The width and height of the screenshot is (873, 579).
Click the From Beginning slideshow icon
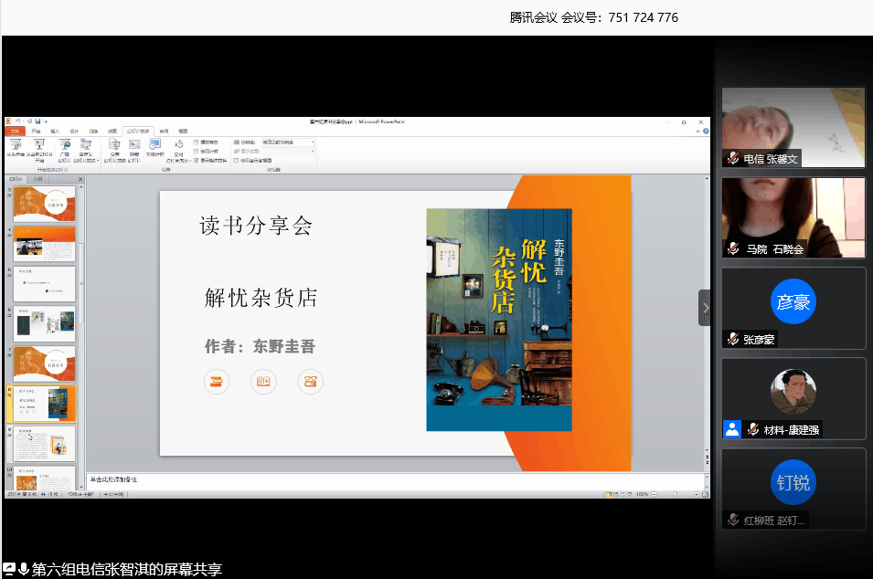16,147
